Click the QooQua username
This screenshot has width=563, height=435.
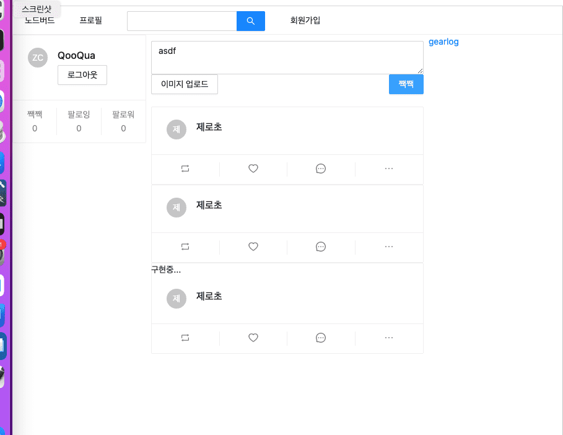point(76,56)
